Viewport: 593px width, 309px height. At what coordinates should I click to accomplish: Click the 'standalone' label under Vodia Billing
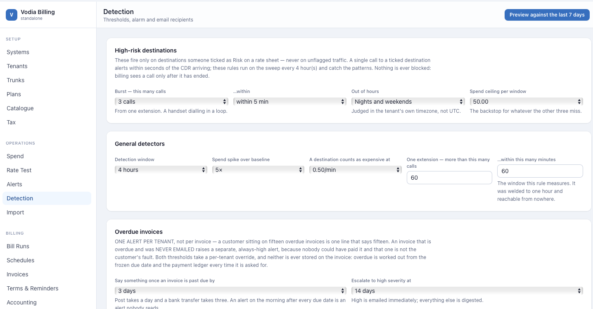(x=31, y=19)
